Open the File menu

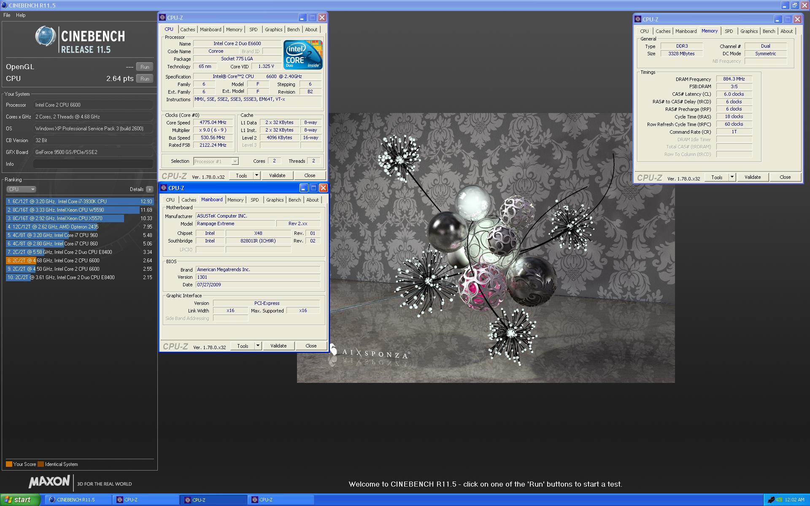[7, 15]
